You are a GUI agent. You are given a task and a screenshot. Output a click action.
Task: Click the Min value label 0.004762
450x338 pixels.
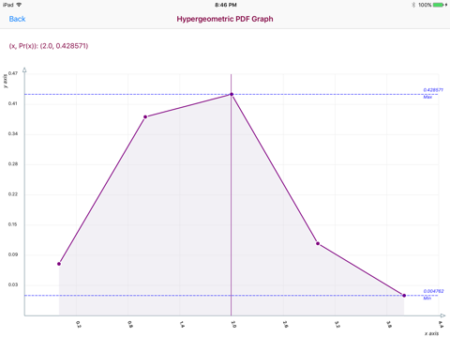tap(433, 291)
